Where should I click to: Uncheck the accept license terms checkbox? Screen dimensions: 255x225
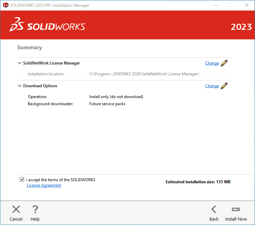tap(22, 180)
